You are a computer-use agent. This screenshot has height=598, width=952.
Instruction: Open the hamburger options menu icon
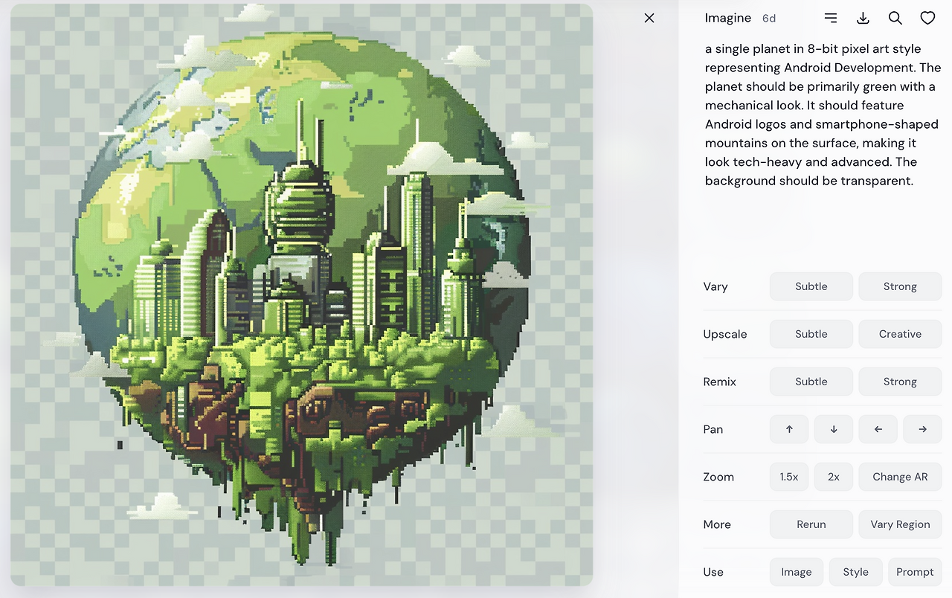pyautogui.click(x=831, y=18)
